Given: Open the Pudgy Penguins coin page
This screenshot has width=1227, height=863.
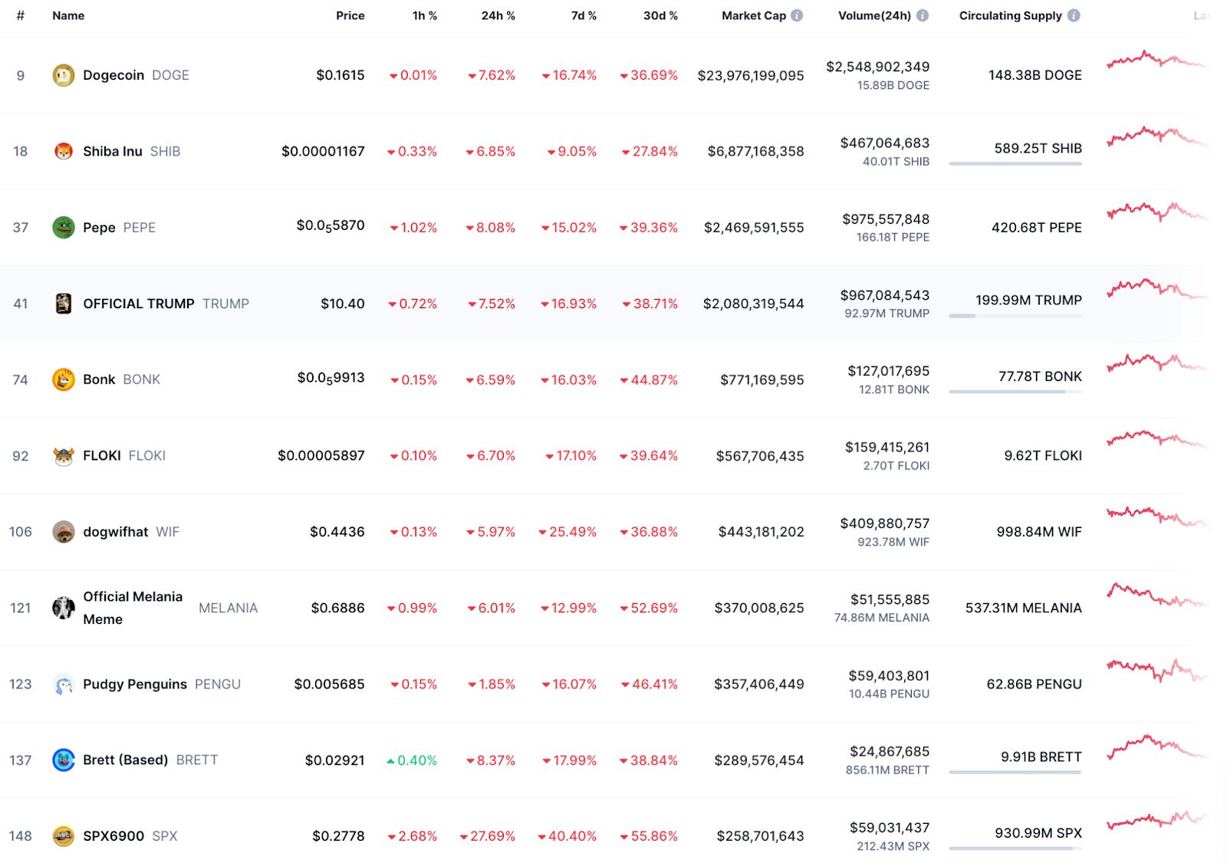Looking at the screenshot, I should [x=135, y=684].
